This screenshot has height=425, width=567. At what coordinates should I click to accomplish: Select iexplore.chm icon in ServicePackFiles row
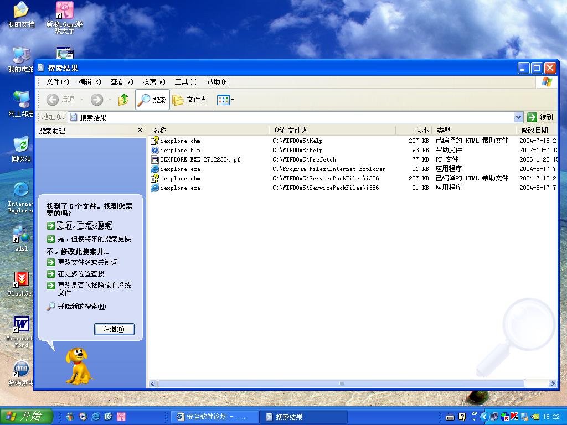155,178
